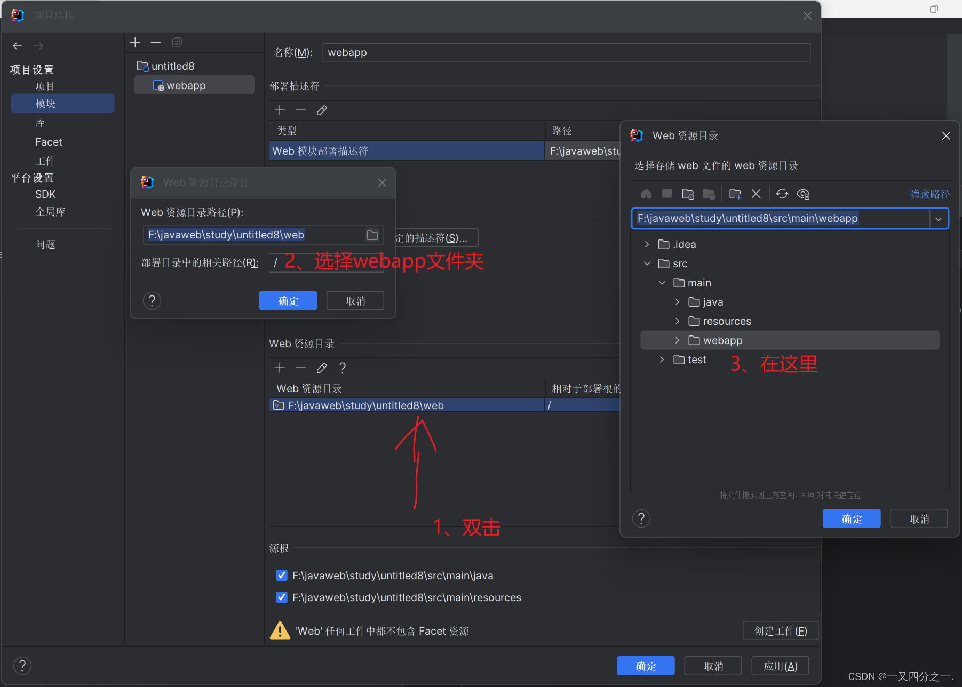Confirm 确定 in Web resource directory chooser
This screenshot has height=687, width=962.
point(852,519)
